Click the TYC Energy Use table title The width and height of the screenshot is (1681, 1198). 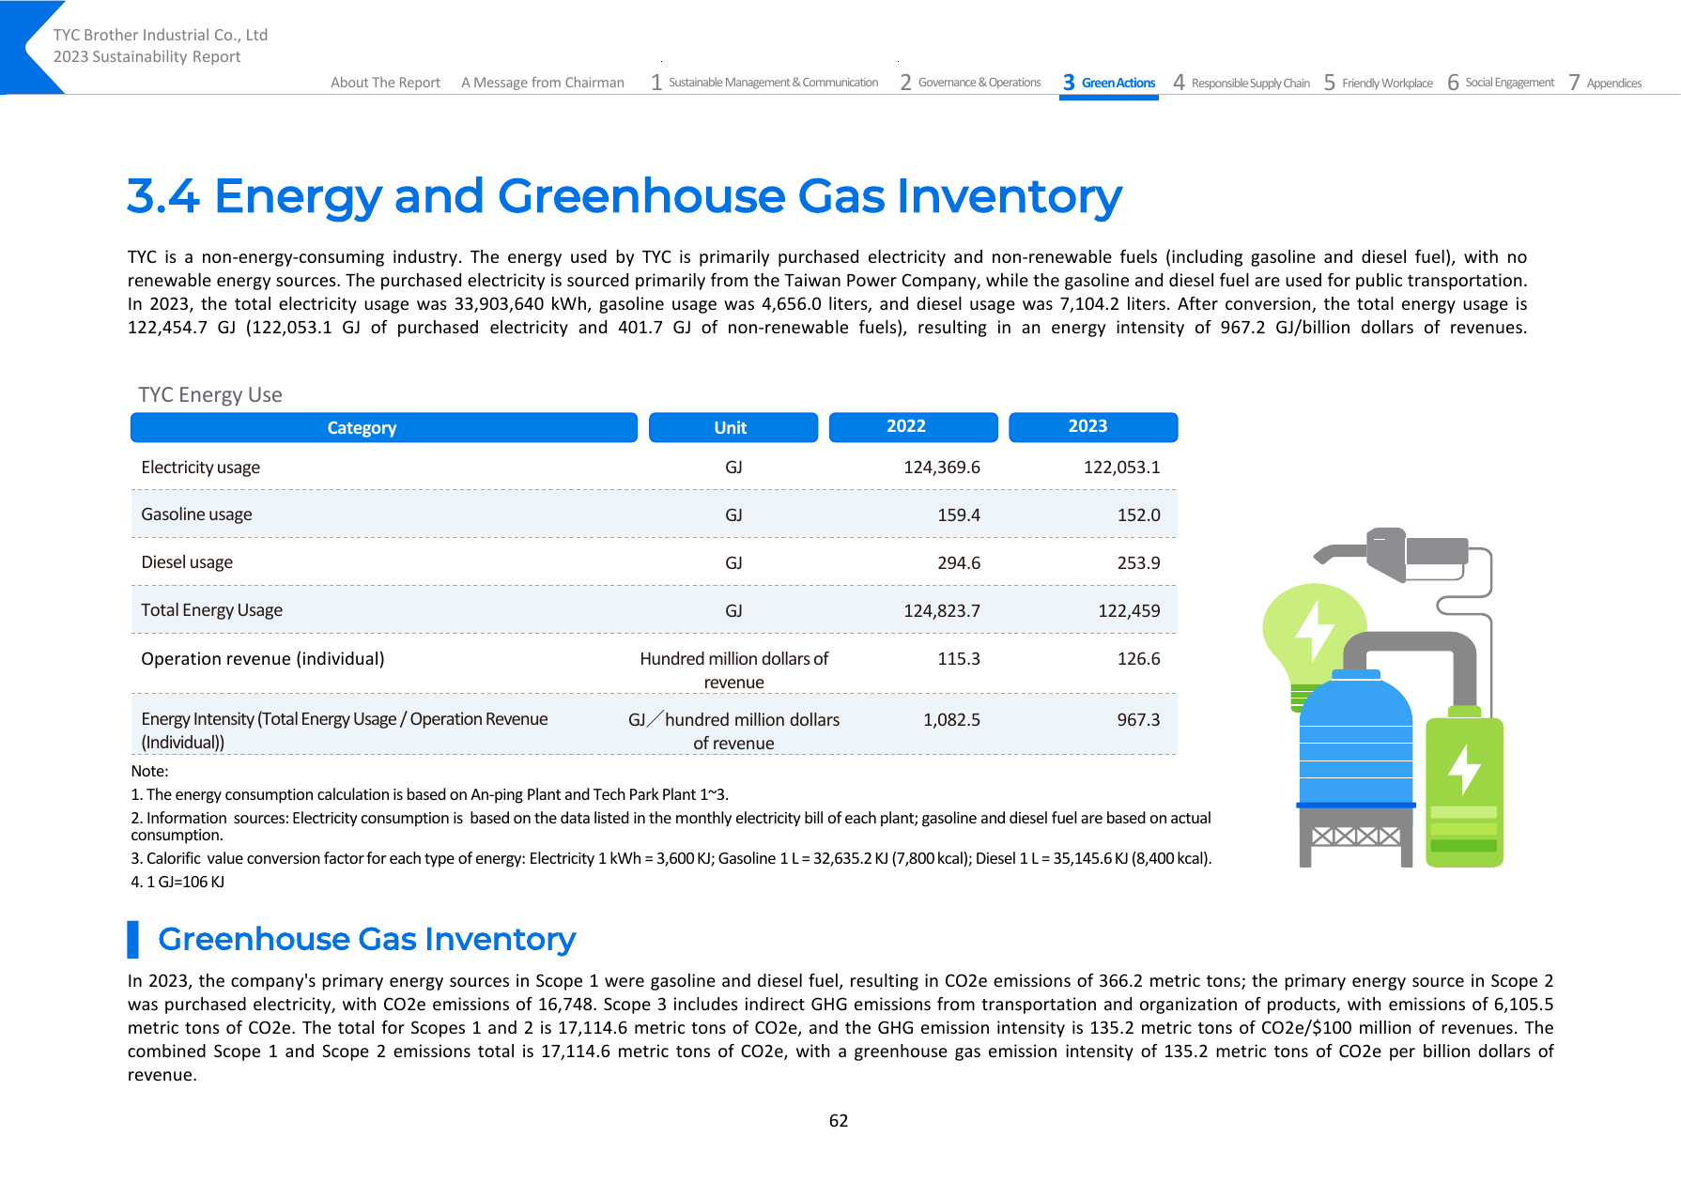tap(210, 395)
